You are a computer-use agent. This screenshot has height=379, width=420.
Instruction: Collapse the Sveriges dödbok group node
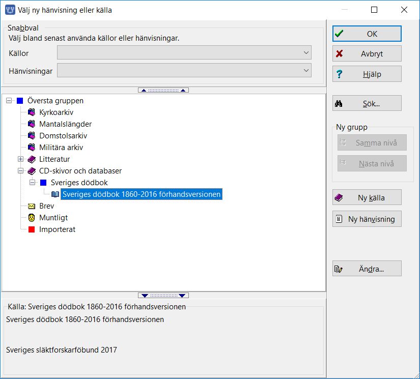[33, 183]
